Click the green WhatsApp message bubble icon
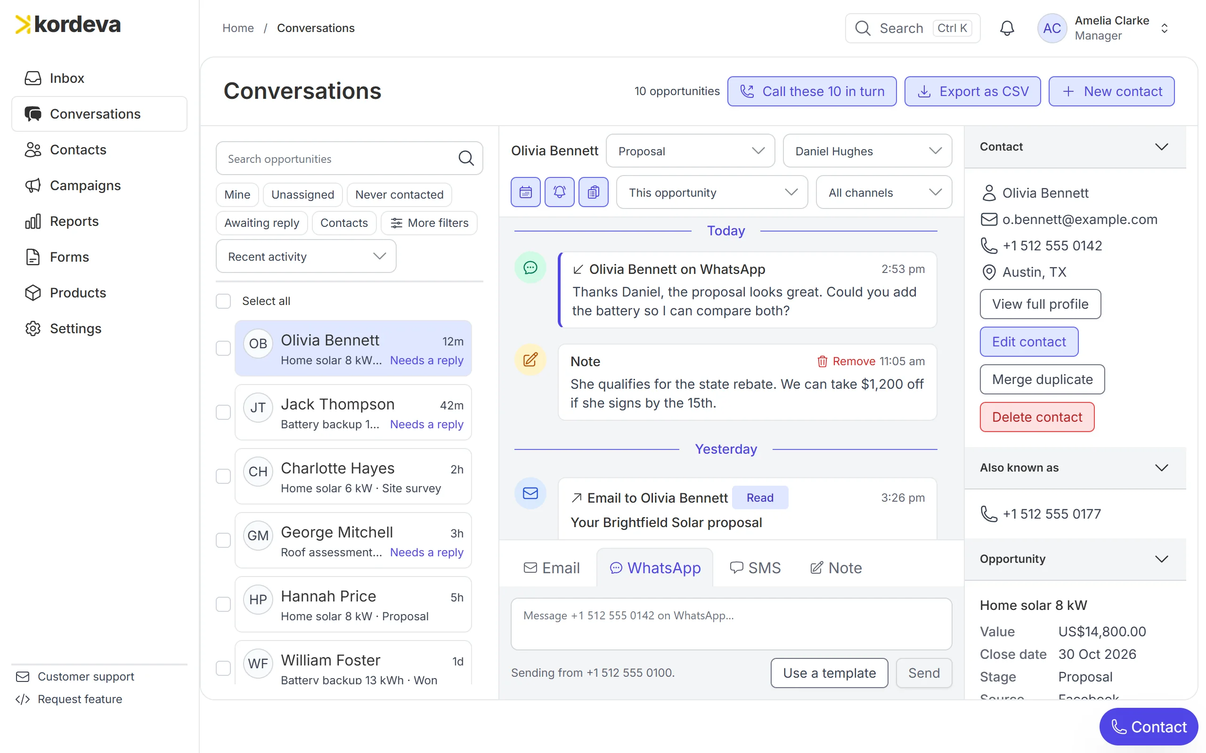Image resolution: width=1206 pixels, height=753 pixels. coord(530,267)
